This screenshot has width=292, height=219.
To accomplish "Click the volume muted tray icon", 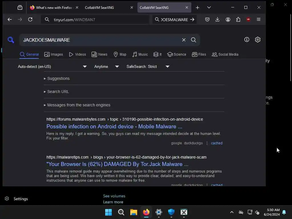I will [257, 212].
